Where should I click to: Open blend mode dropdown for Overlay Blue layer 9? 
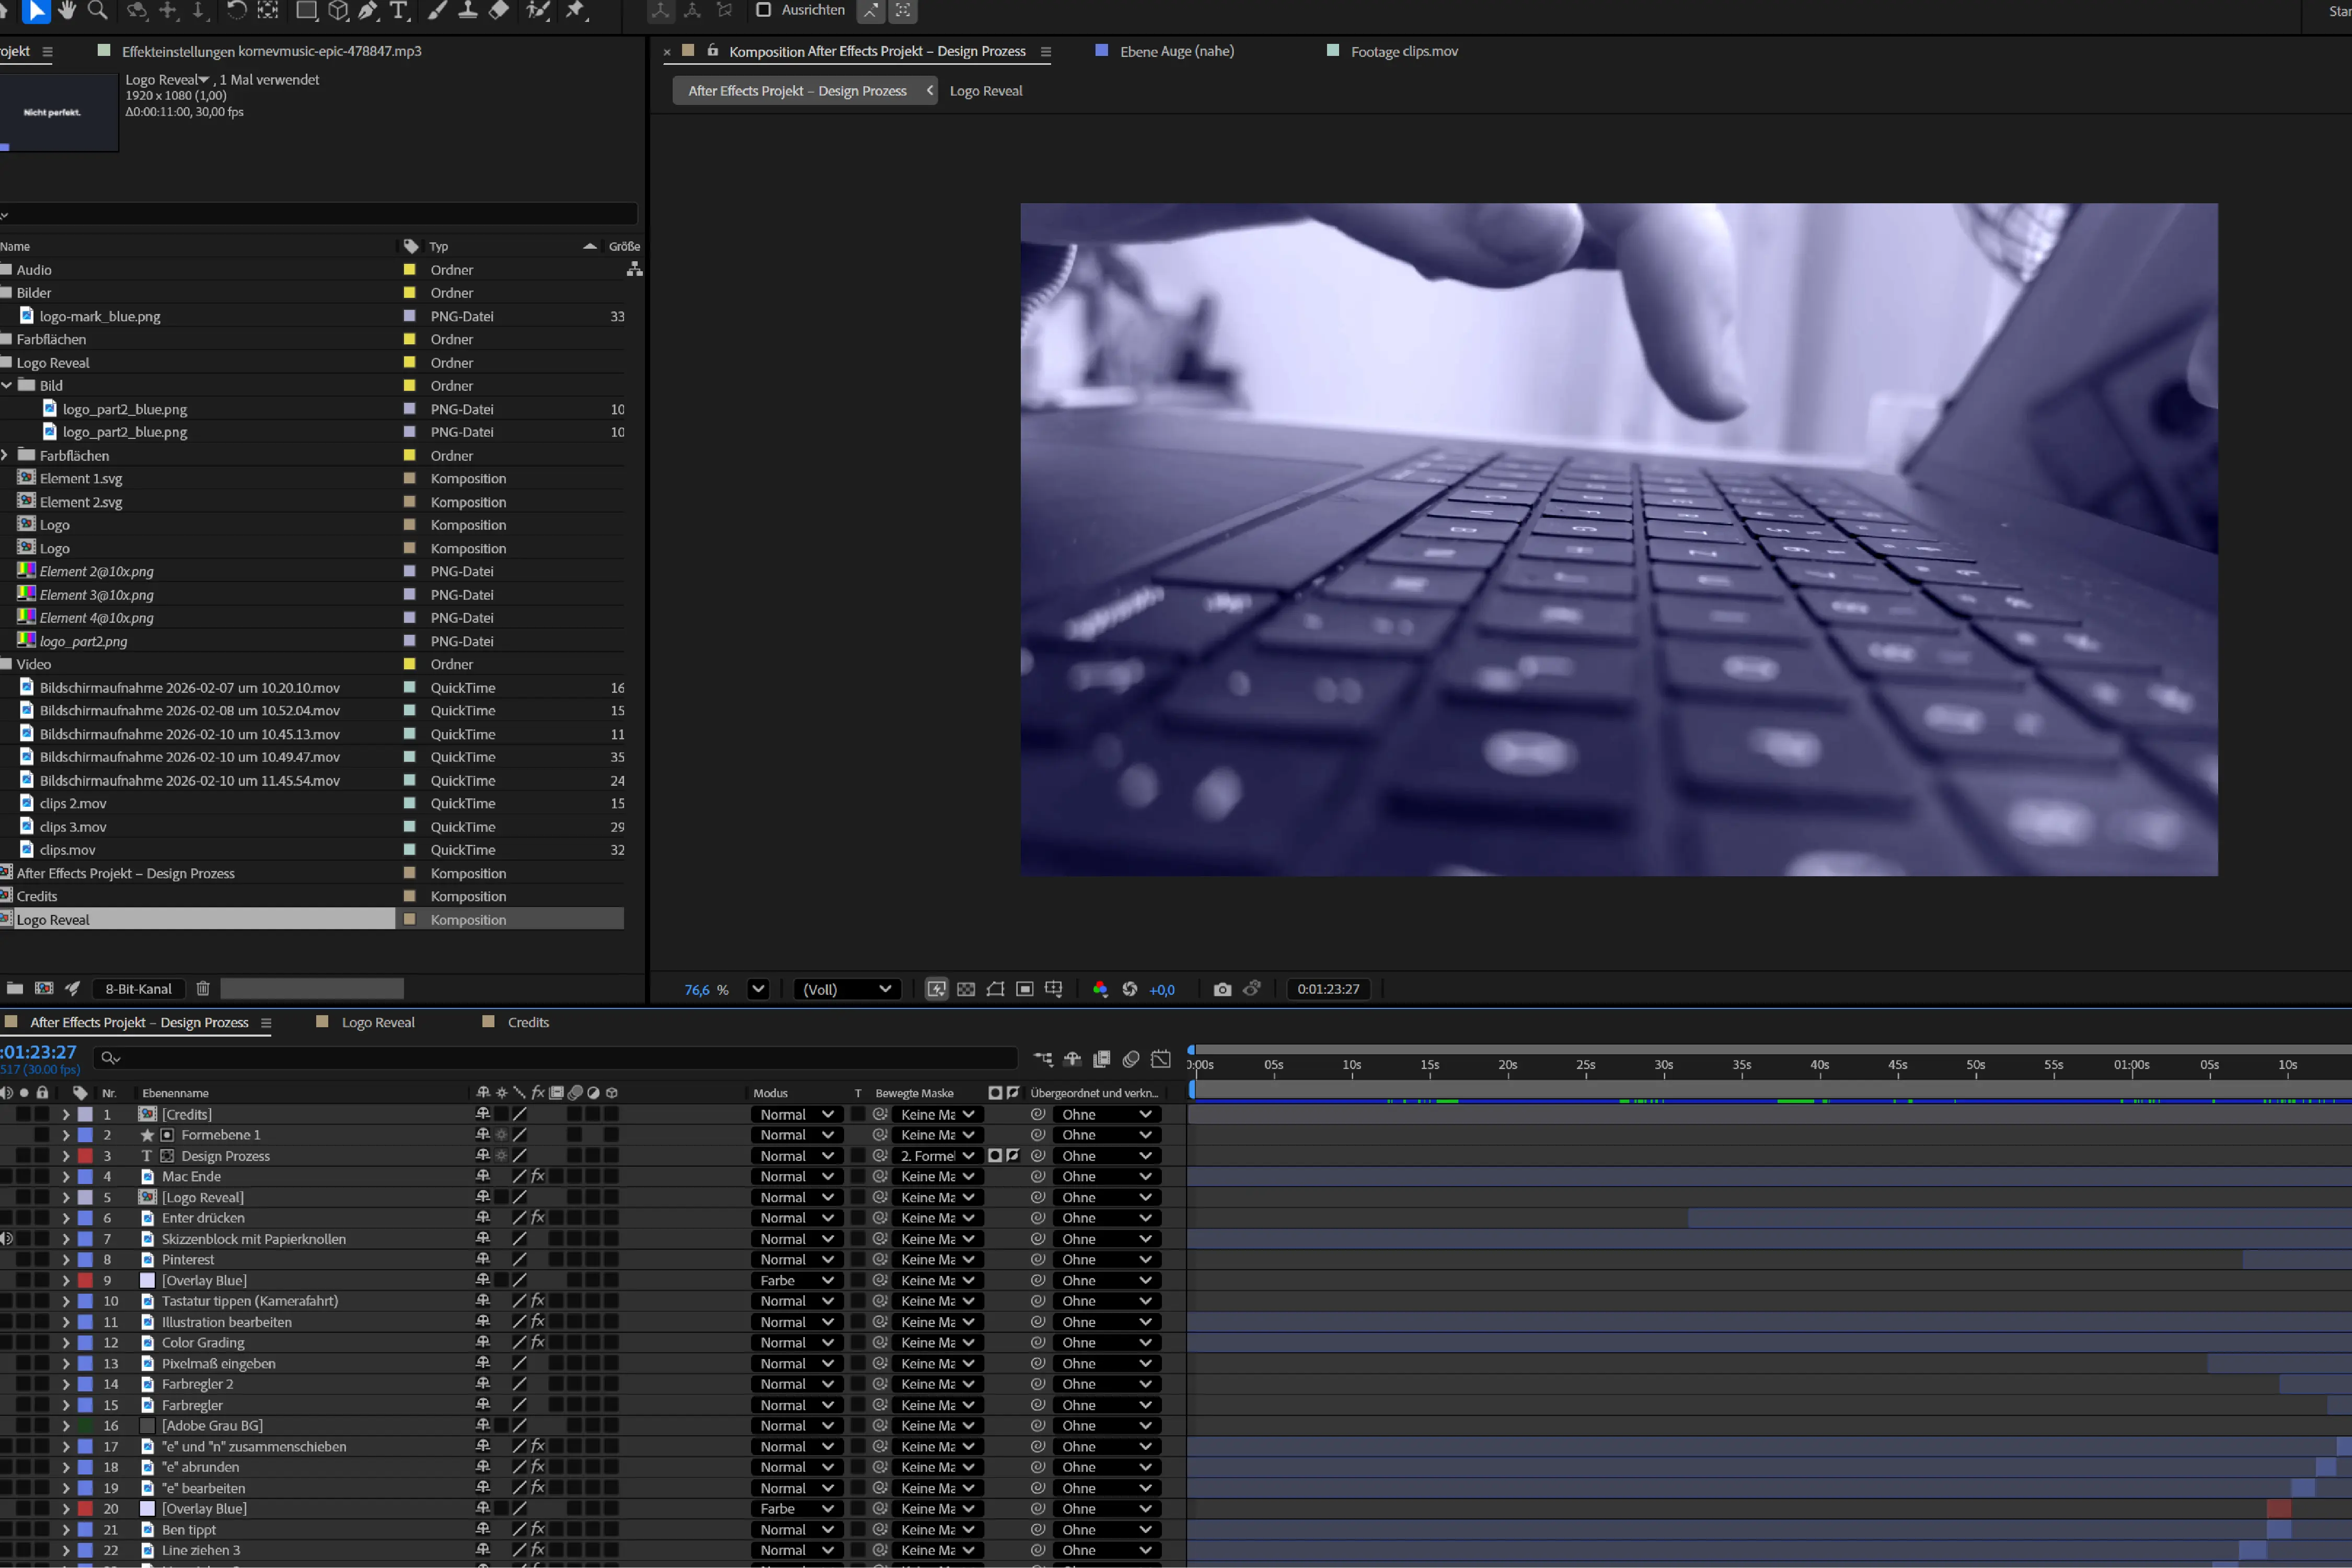click(797, 1281)
